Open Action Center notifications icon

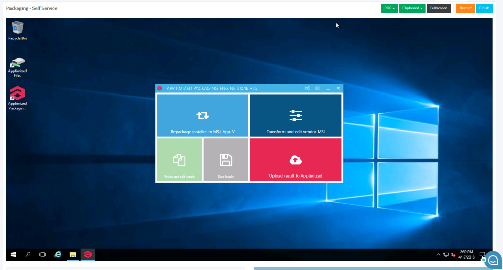pyautogui.click(x=482, y=255)
